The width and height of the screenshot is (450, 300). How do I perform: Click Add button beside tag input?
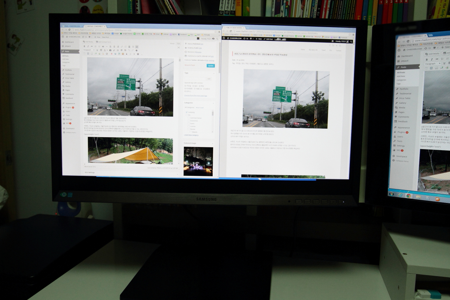pyautogui.click(x=209, y=79)
